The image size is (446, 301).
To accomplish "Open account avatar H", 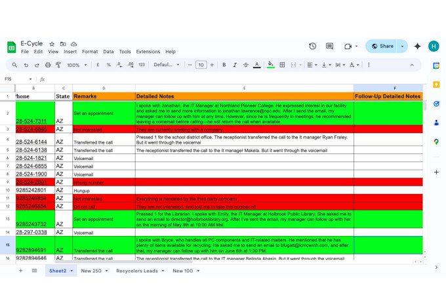I will click(434, 46).
